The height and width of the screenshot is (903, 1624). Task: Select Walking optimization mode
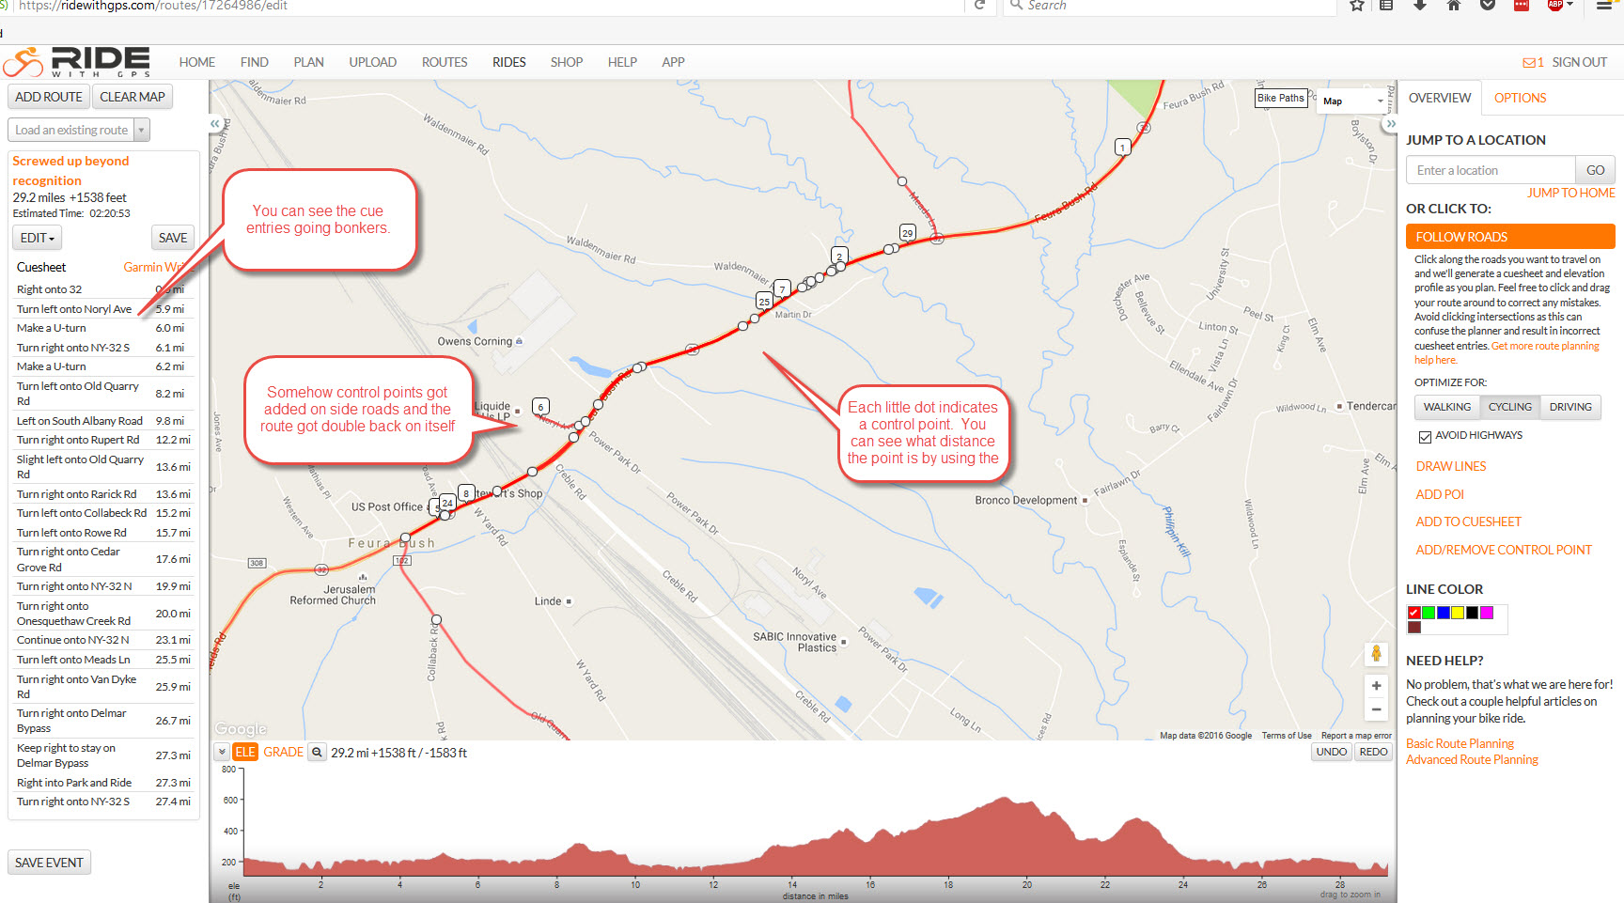1446,407
